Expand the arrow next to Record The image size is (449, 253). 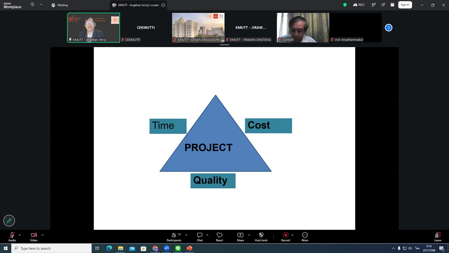tap(292, 235)
